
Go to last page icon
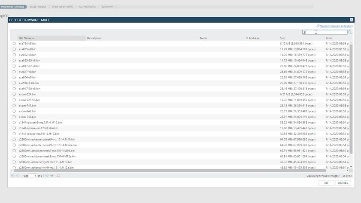[52, 176]
